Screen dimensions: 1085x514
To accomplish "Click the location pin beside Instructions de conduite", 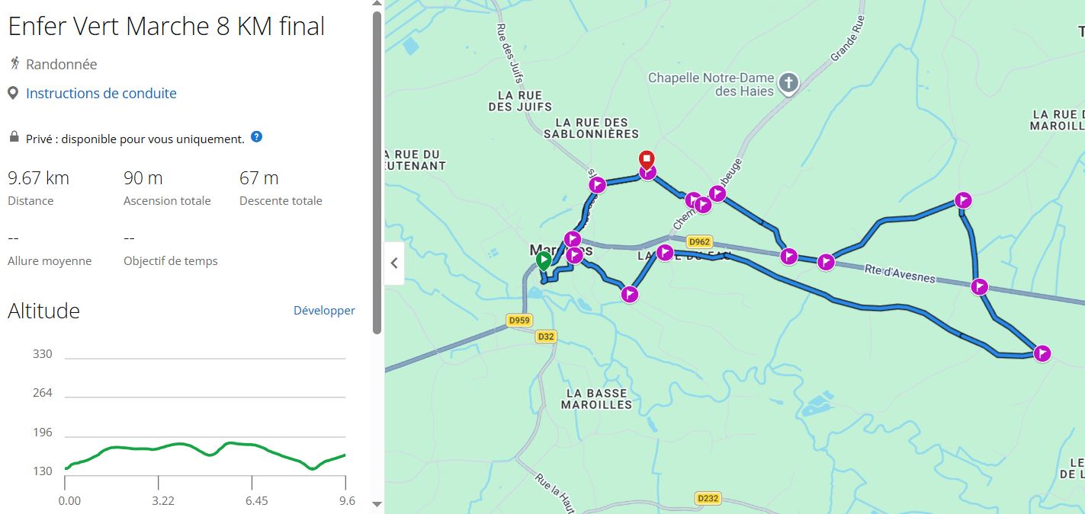I will coord(13,93).
